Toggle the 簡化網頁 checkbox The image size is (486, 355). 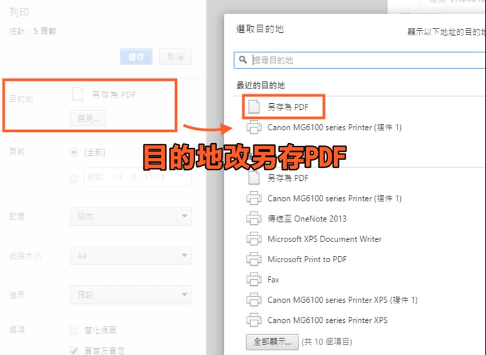74,330
